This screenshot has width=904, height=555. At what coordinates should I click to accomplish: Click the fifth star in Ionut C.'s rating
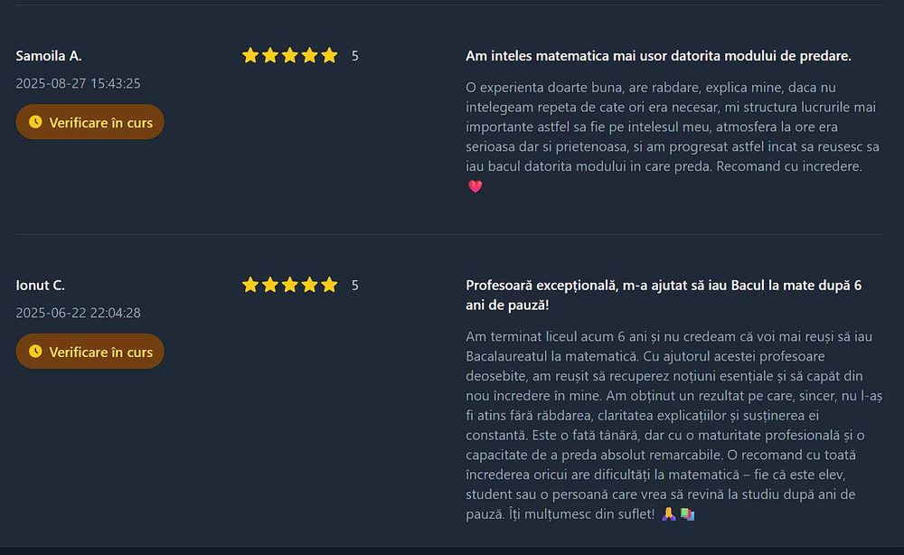point(329,286)
